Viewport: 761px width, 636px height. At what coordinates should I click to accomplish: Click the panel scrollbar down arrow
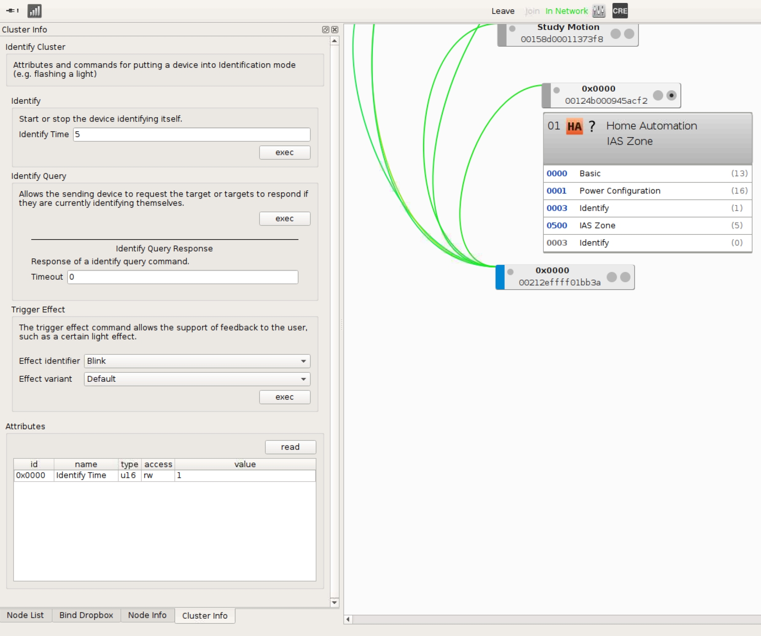coord(334,602)
